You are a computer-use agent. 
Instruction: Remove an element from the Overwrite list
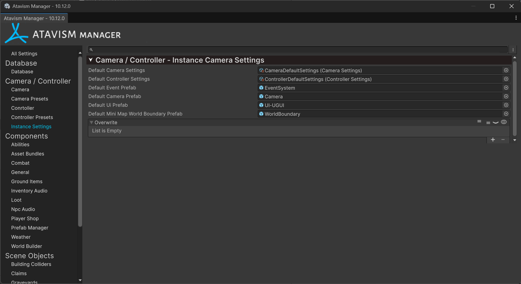pos(503,140)
